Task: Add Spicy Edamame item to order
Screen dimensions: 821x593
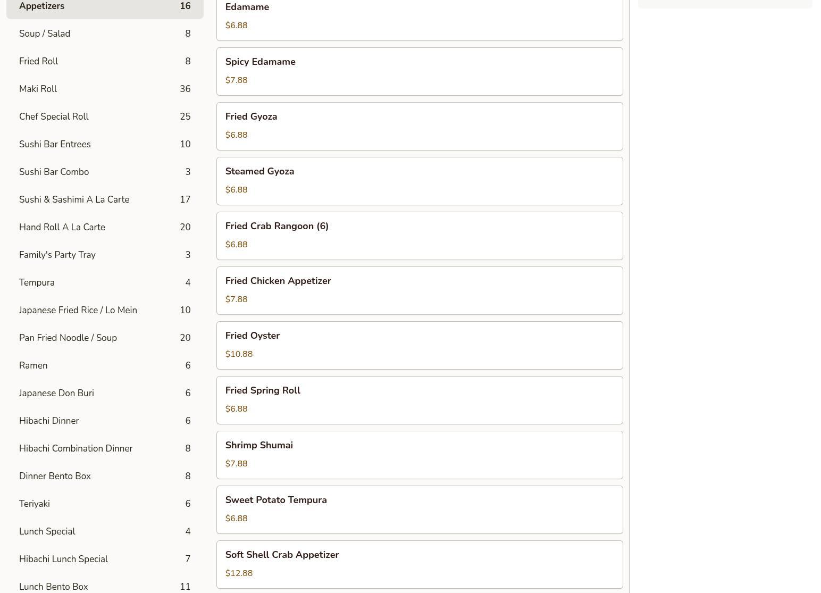Action: pyautogui.click(x=420, y=71)
